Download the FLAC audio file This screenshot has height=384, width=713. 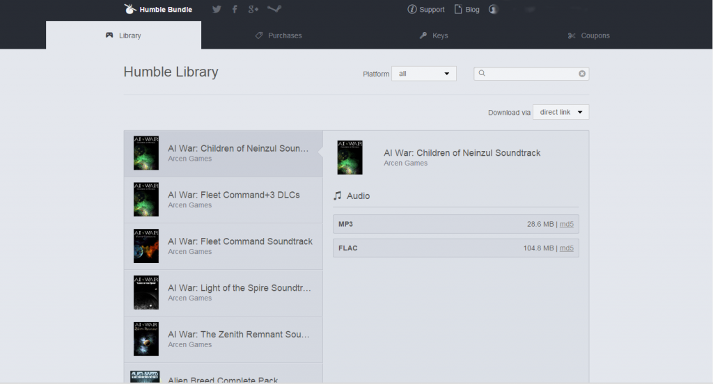[455, 248]
